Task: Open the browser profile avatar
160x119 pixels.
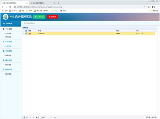Action: click(x=153, y=7)
